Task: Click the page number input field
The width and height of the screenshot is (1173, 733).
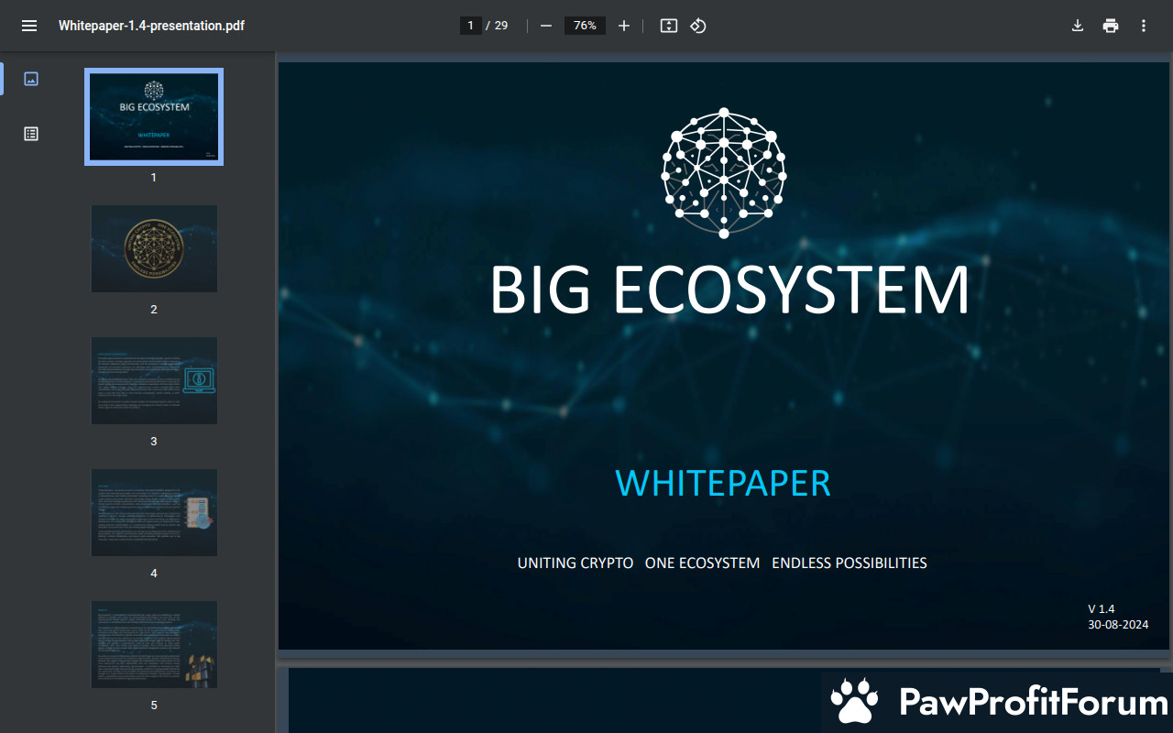Action: (x=470, y=26)
